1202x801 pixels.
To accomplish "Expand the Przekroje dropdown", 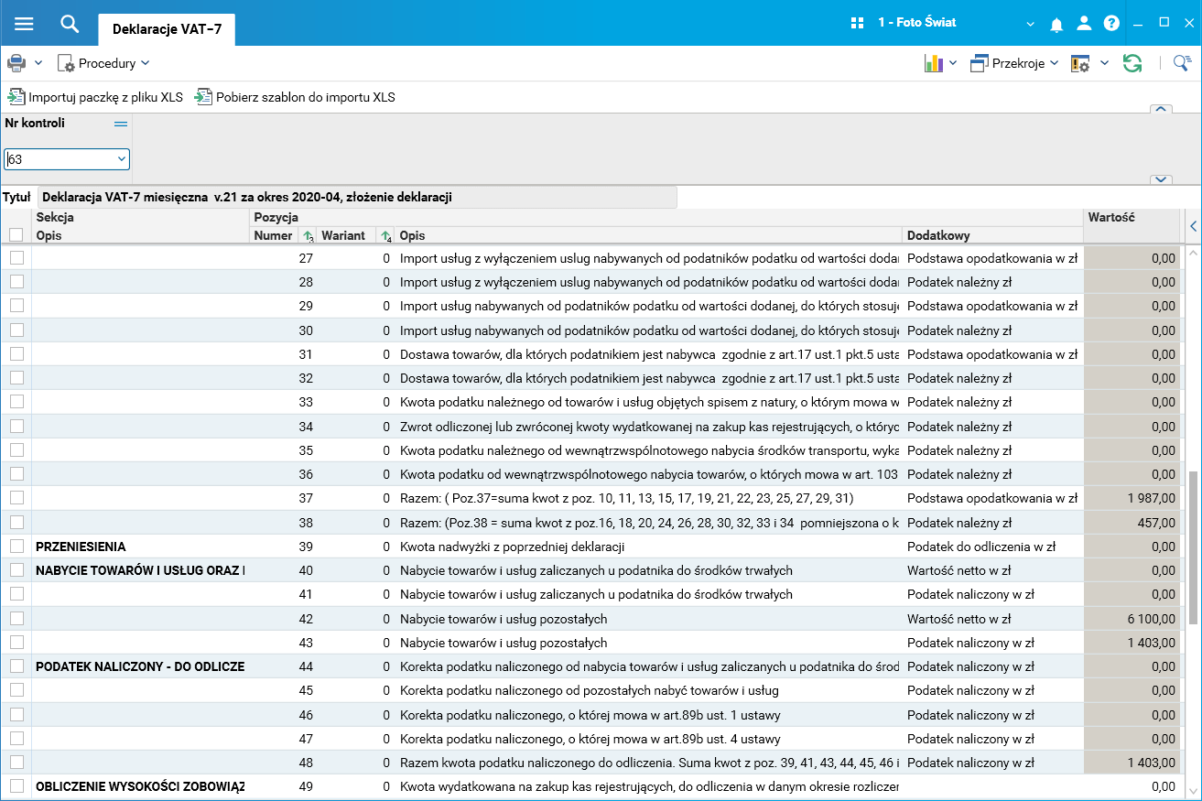I will [1014, 63].
